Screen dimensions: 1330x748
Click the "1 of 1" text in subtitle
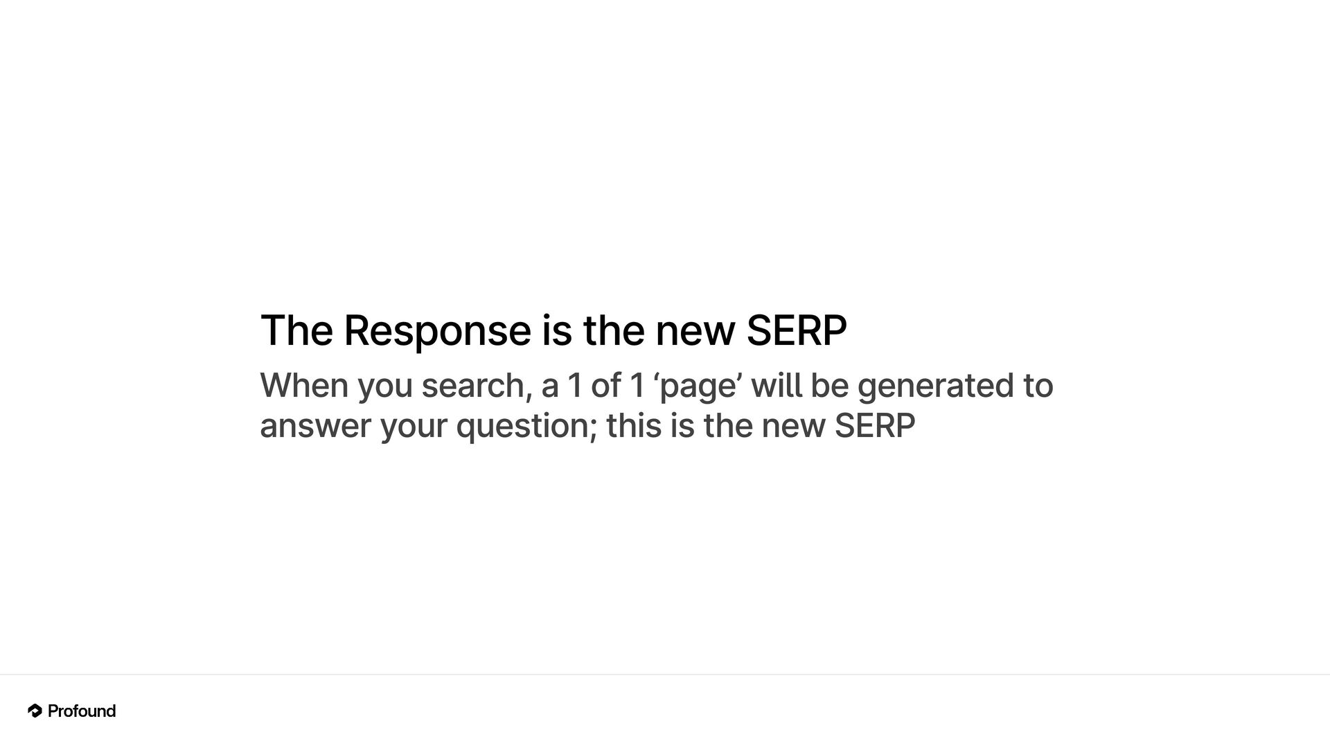coord(606,386)
